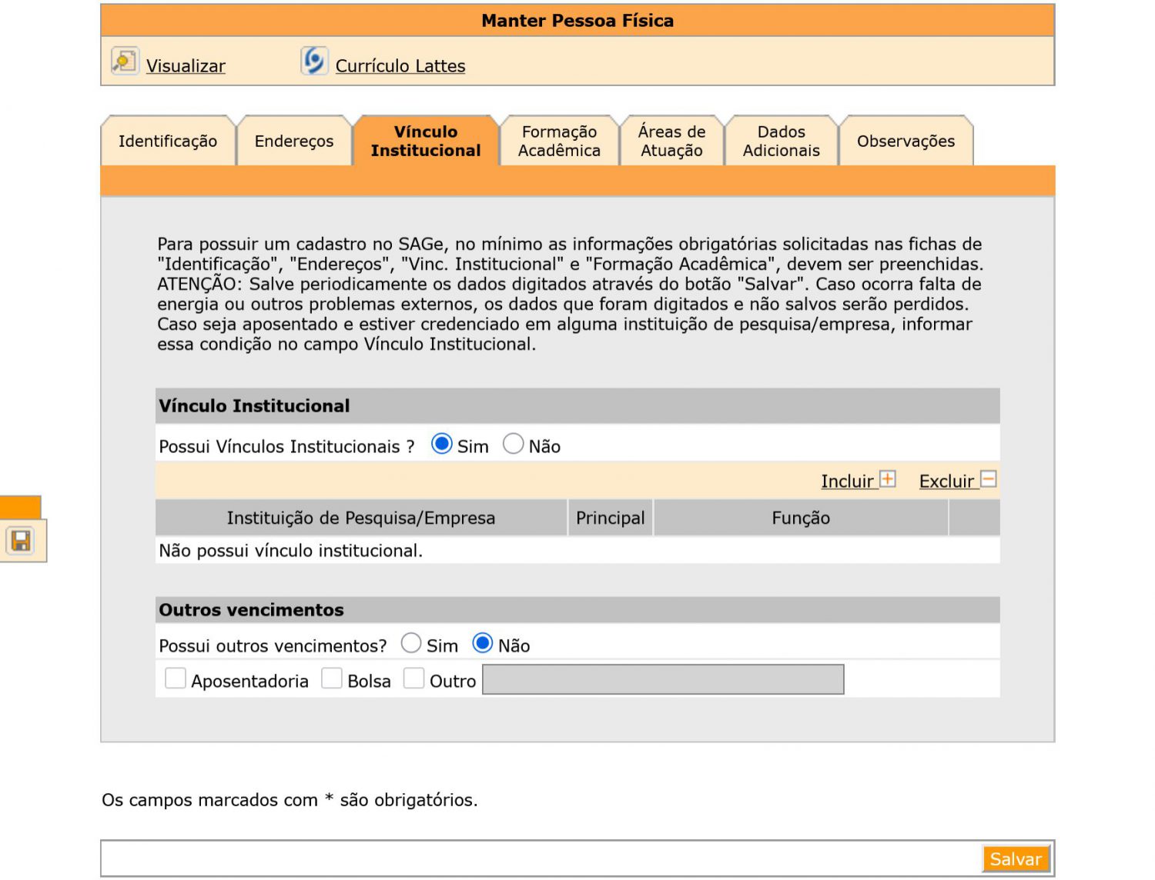Click the Outro text input field
1155x880 pixels.
click(663, 680)
